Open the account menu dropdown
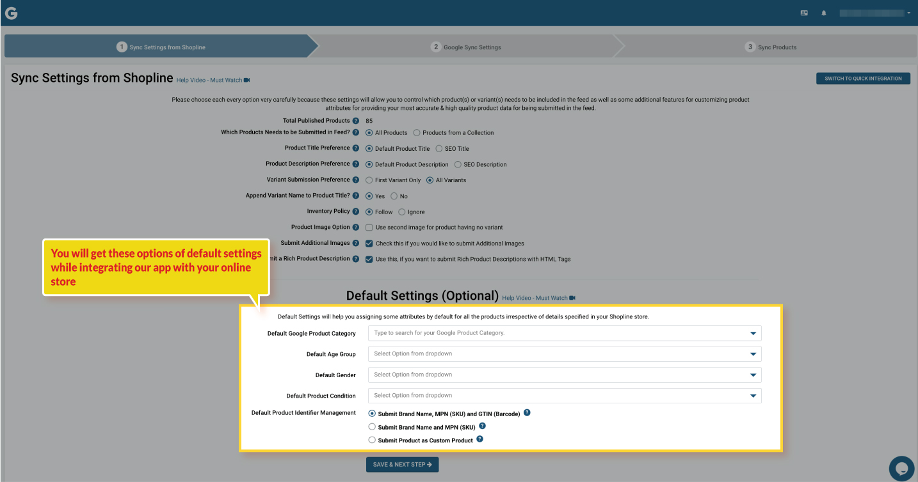The image size is (918, 482). point(875,13)
